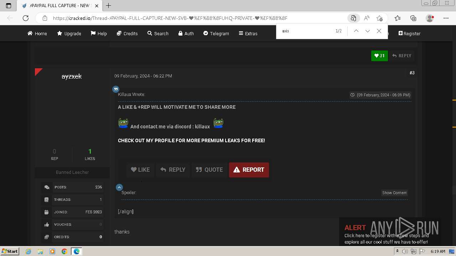Screen dimensions: 456x256
Task: Open media player from taskbar
Action: pos(52,251)
